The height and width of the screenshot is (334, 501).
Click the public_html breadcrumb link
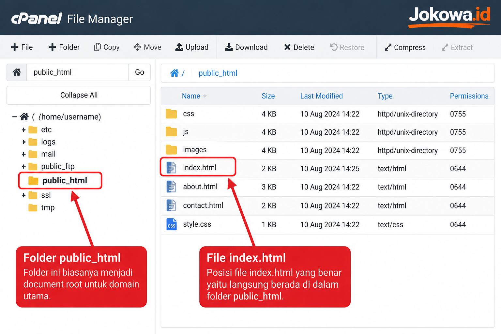coord(218,73)
